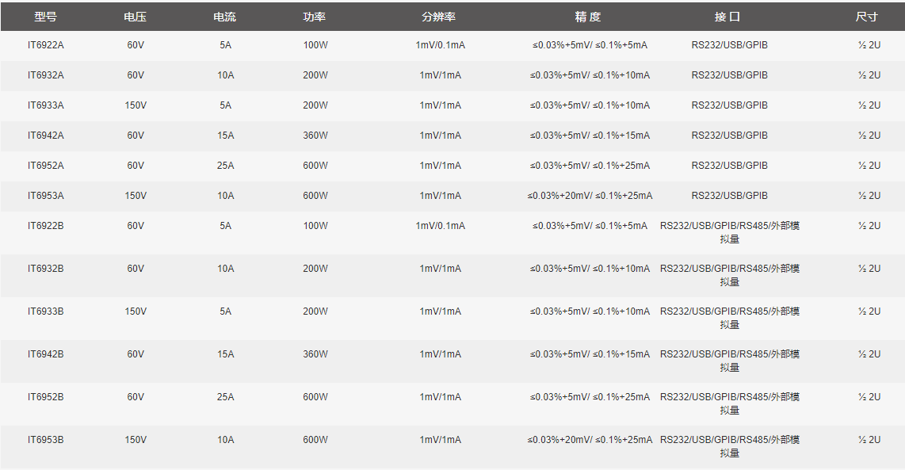Screen dimensions: 905x470
Task: Select the IT6953A model name
Action: point(46,196)
